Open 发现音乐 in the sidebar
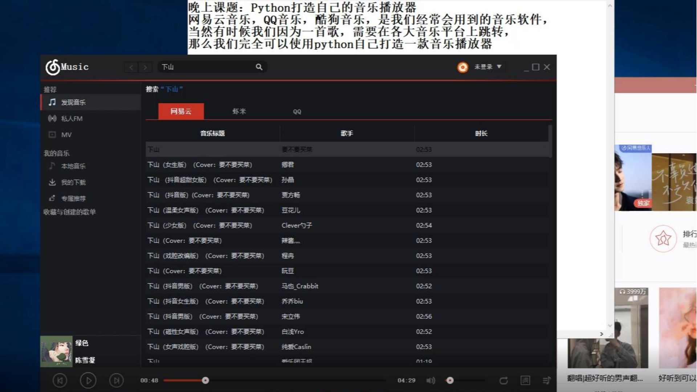 coord(90,102)
